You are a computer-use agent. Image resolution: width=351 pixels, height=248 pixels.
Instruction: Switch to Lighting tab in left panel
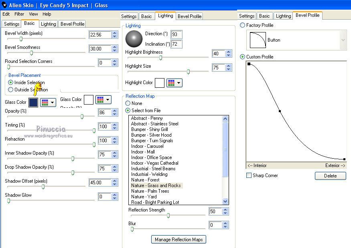tap(49, 24)
